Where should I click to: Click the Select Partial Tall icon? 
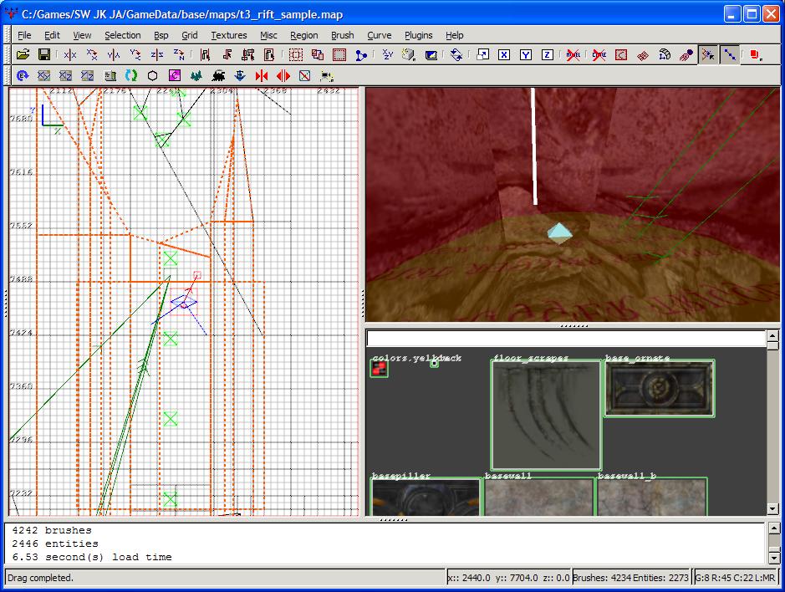pyautogui.click(x=248, y=54)
